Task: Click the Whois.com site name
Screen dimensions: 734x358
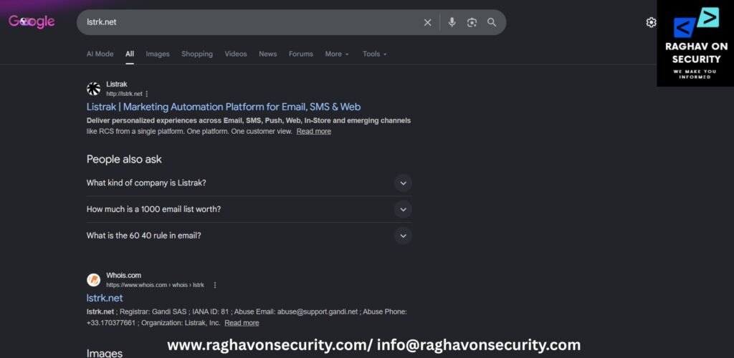Action: tap(123, 275)
